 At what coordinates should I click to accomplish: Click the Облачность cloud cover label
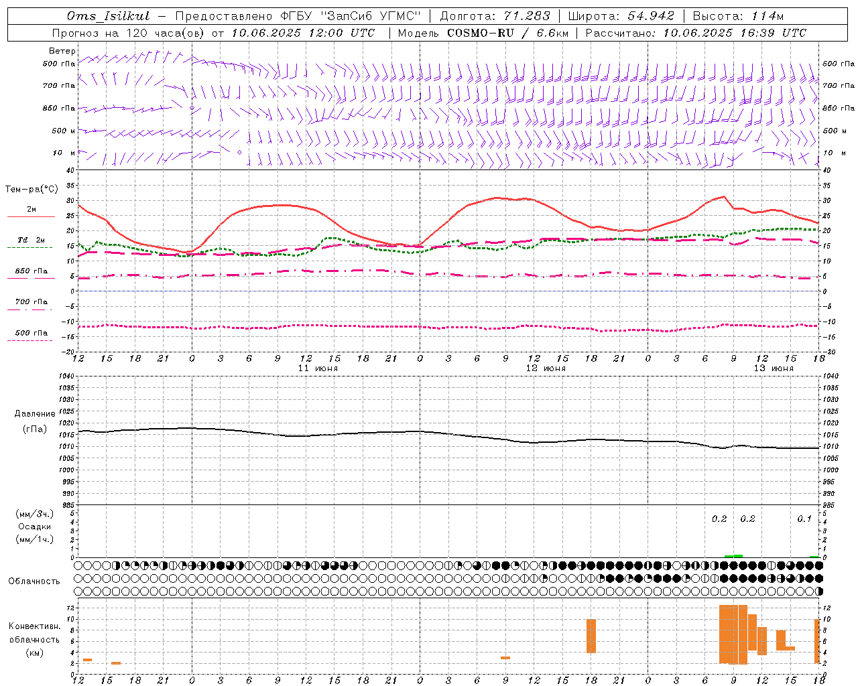tap(34, 581)
